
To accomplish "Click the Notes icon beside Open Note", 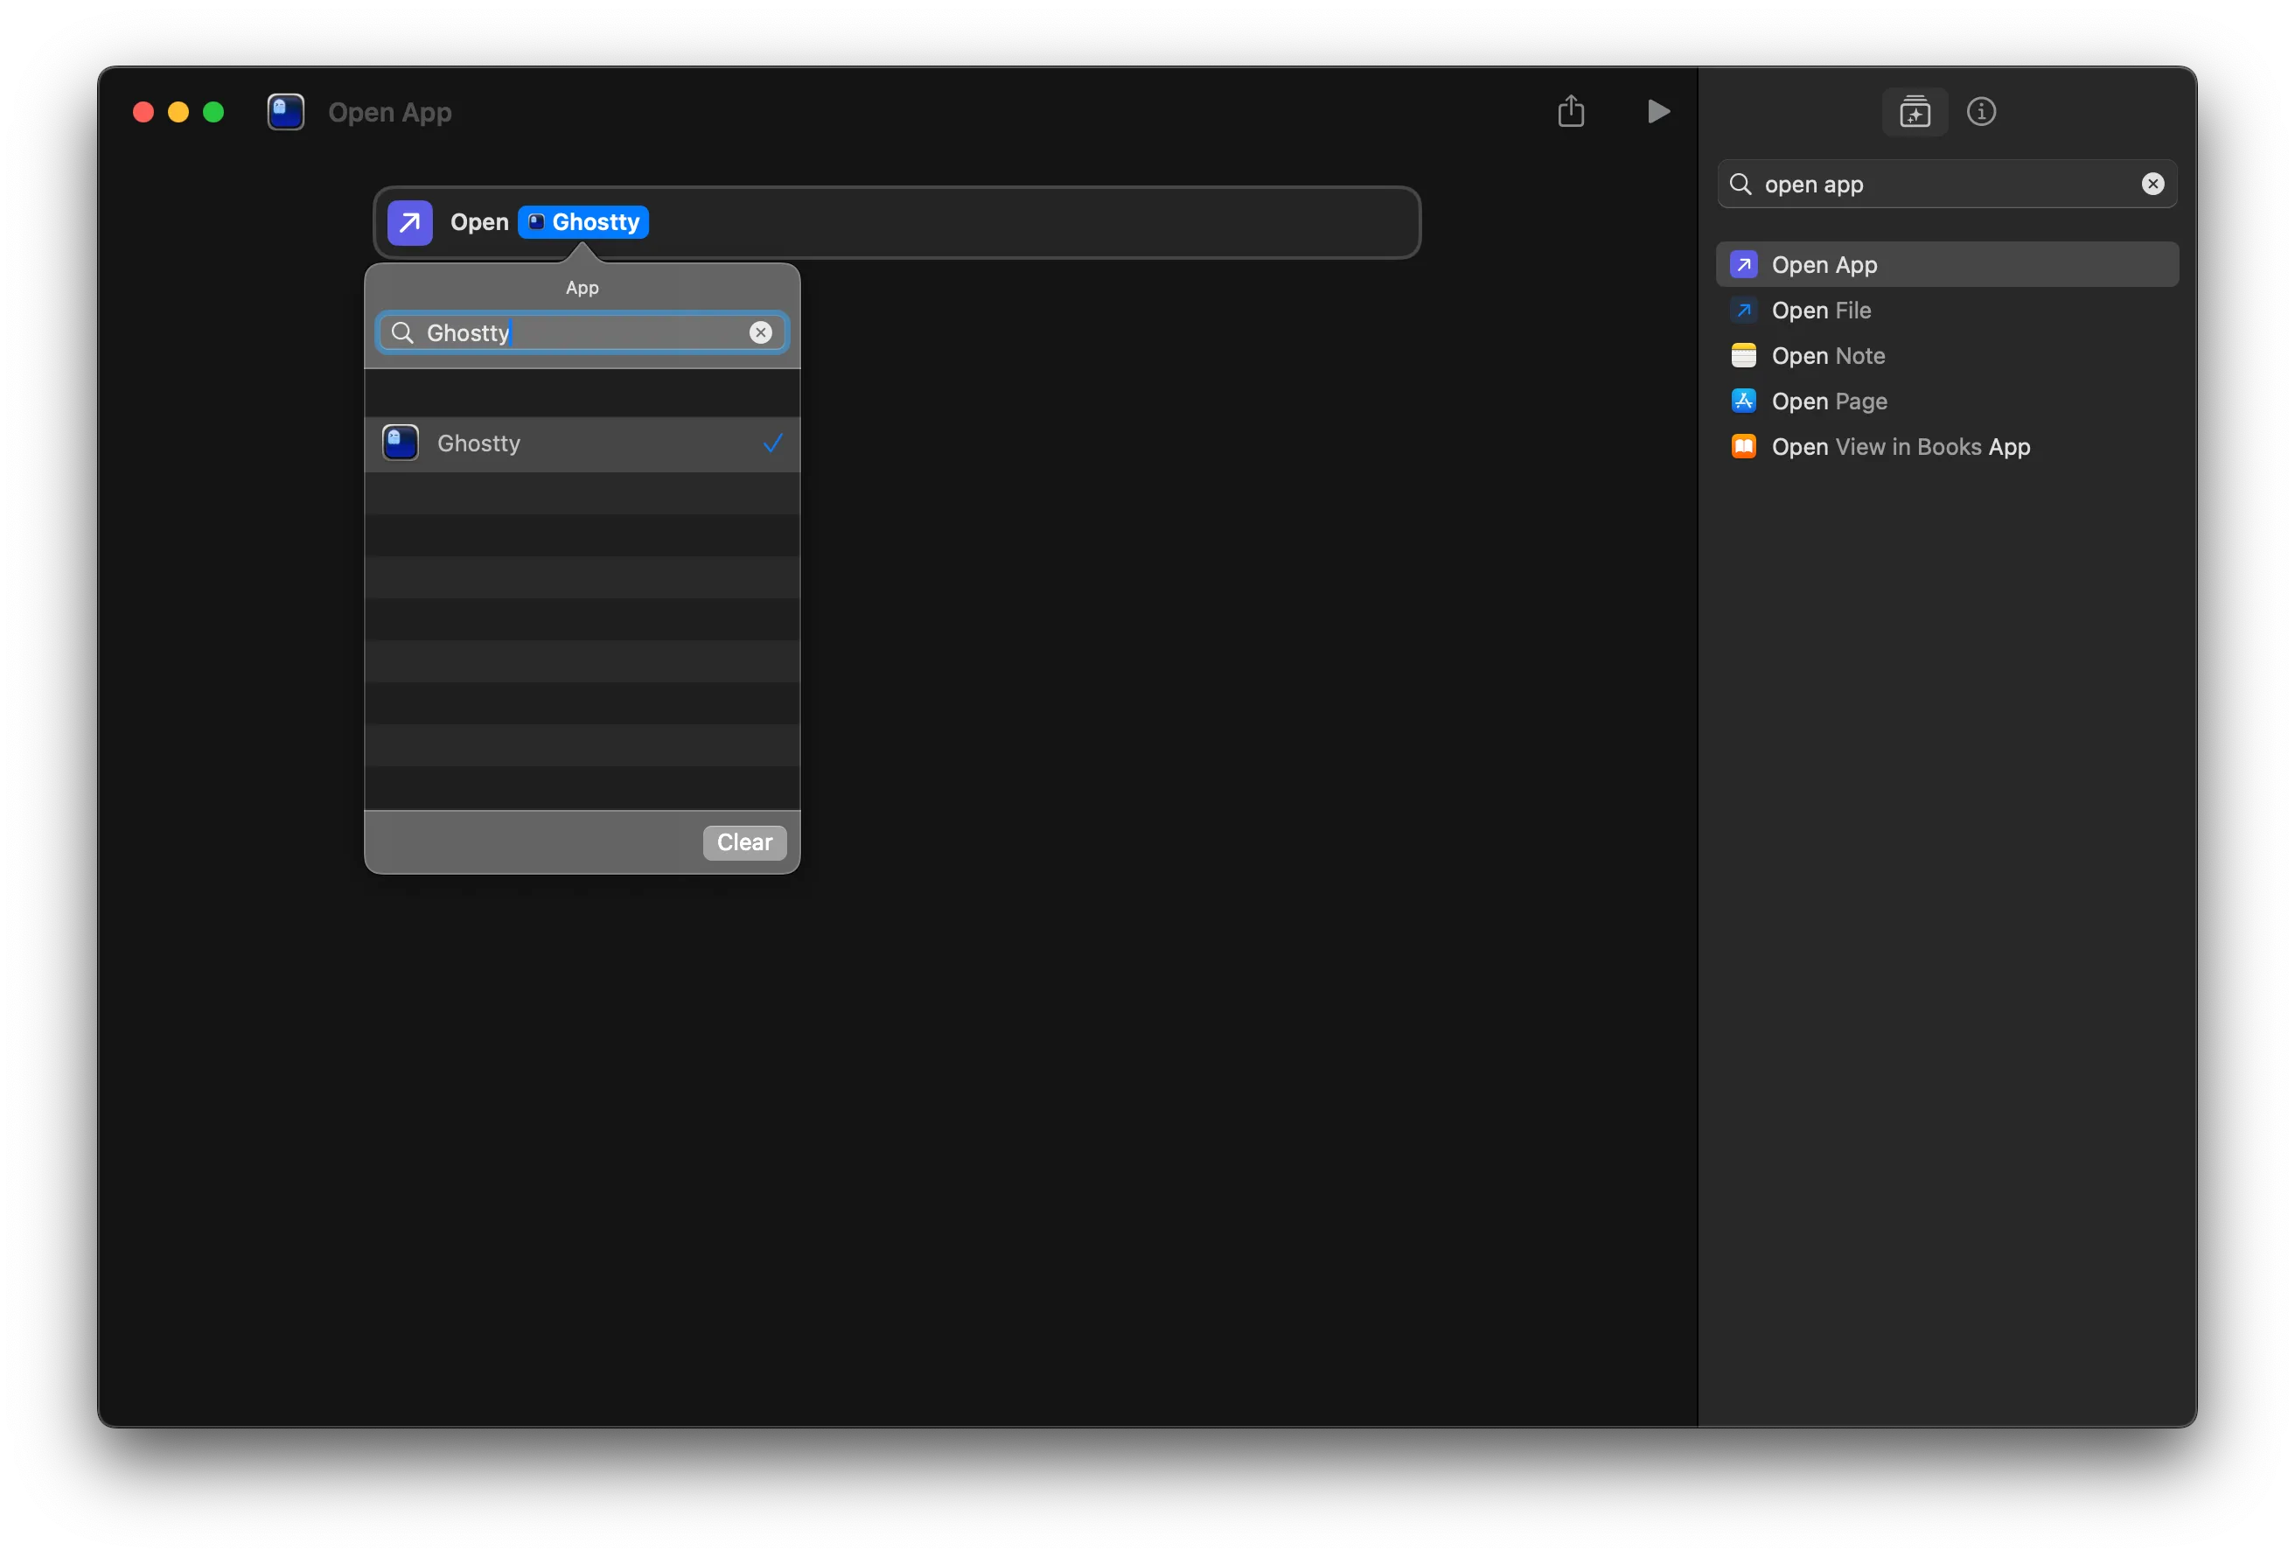I will (1743, 356).
